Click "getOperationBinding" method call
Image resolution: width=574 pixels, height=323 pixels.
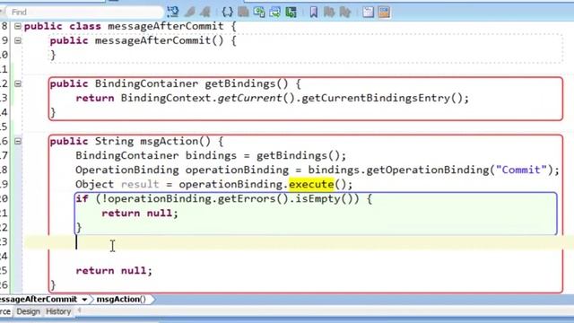[x=428, y=170]
